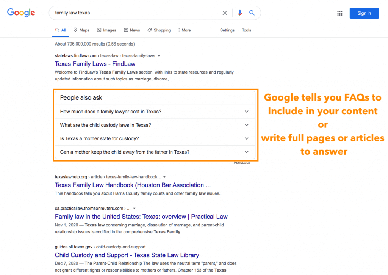
Task: Sign in to Google account
Action: 364,13
